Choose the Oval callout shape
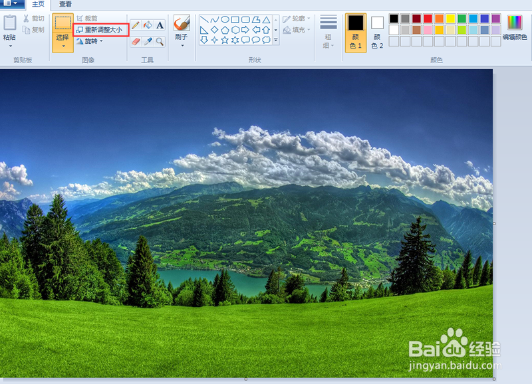532x384 pixels. click(x=256, y=40)
